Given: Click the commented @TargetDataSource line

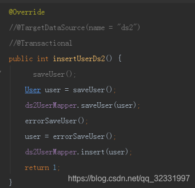Looking at the screenshot, I should pyautogui.click(x=74, y=28).
